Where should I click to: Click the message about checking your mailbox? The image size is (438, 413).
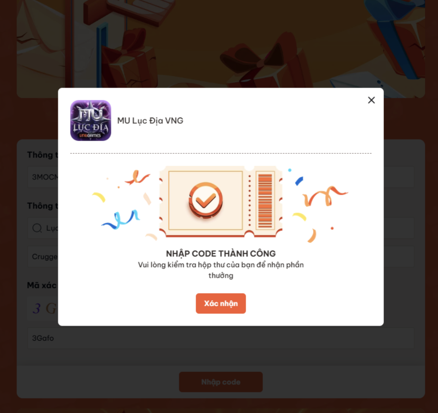221,270
